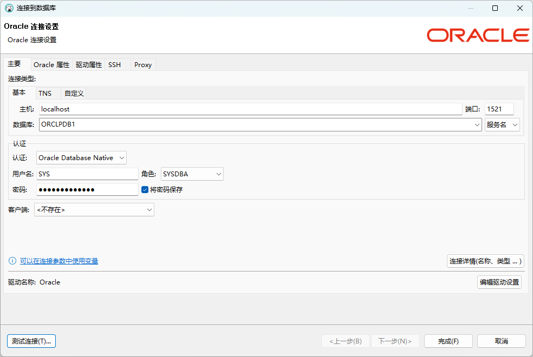Open 连接详情(名称、类型 ...) button
Screen dimensions: 533x357
click(485, 261)
